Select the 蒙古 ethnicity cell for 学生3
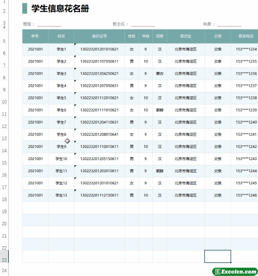Viewport: 258px width, 276px height. click(160, 74)
